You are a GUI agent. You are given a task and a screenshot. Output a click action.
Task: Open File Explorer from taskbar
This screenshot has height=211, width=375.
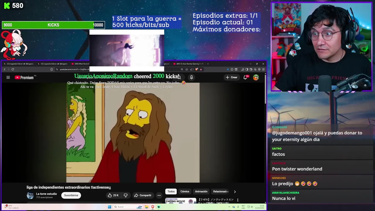(x=146, y=207)
